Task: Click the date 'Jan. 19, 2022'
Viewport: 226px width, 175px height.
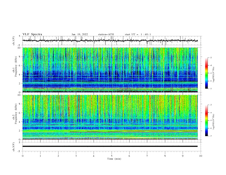Action: [80, 34]
